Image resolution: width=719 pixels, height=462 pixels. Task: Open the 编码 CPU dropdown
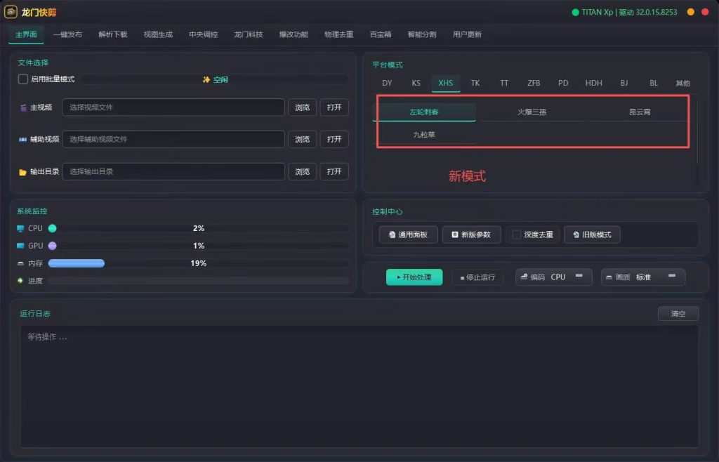tap(553, 277)
